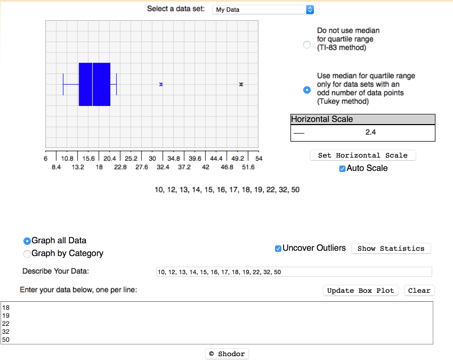Click the Describe Your Data input field
Screen dimensions: 453x362
[x=294, y=272]
